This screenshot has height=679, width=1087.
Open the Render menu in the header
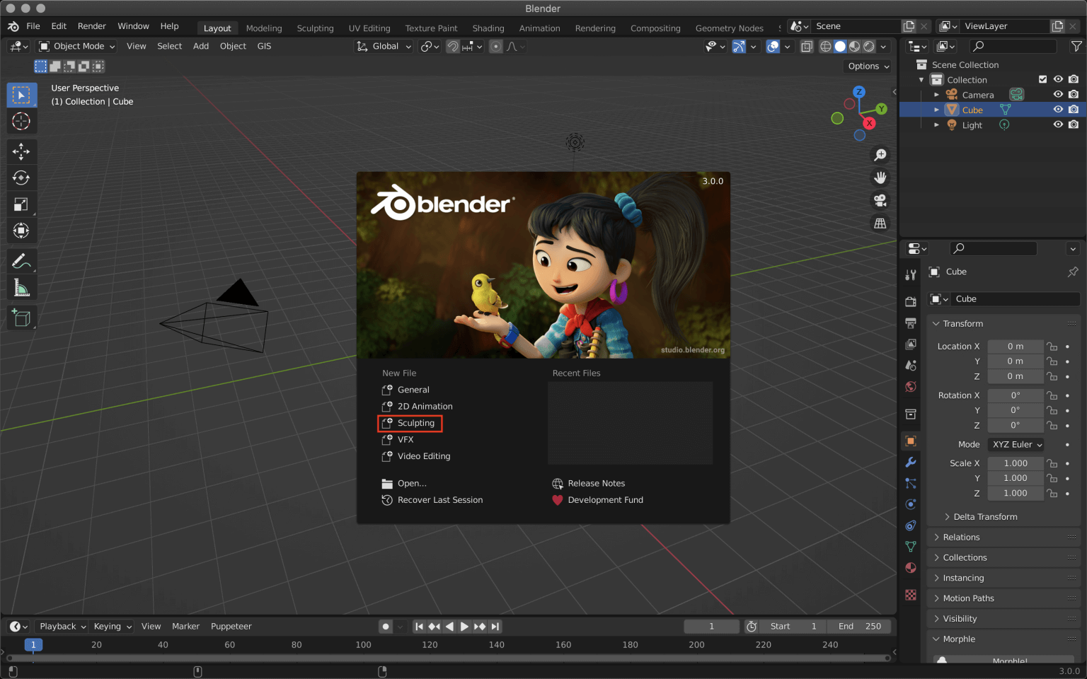(91, 25)
